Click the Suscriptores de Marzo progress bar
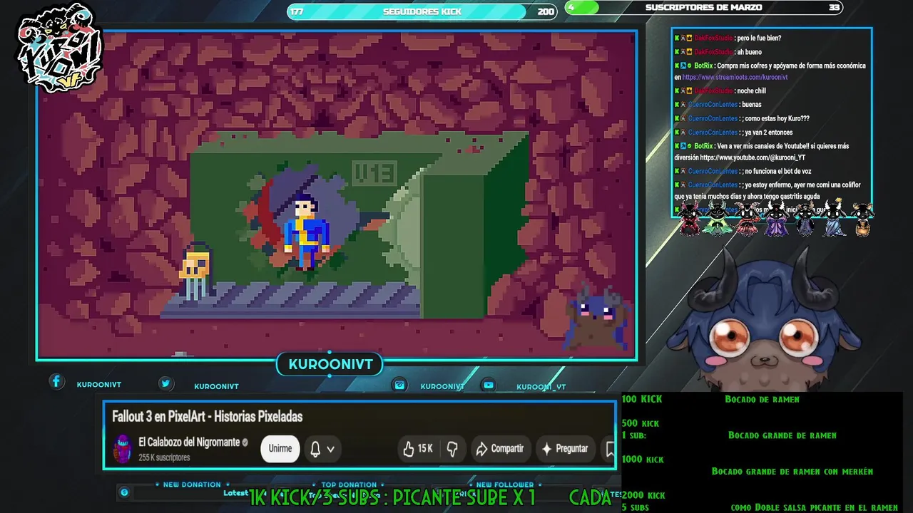The height and width of the screenshot is (513, 913). 703,8
